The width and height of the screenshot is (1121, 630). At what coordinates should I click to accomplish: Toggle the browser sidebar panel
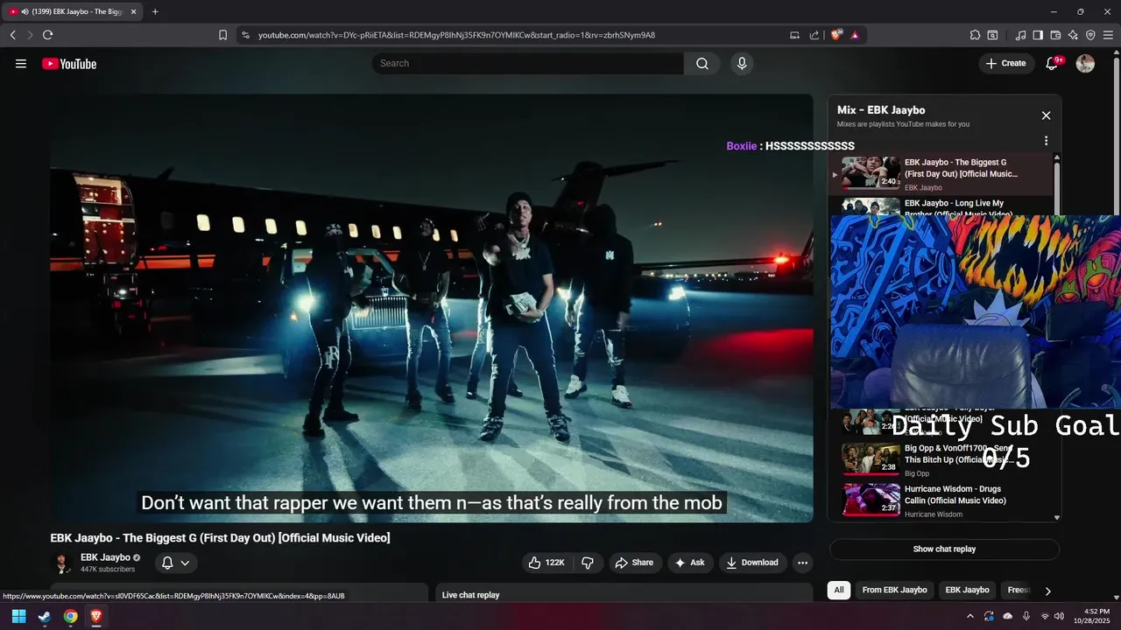click(1038, 35)
